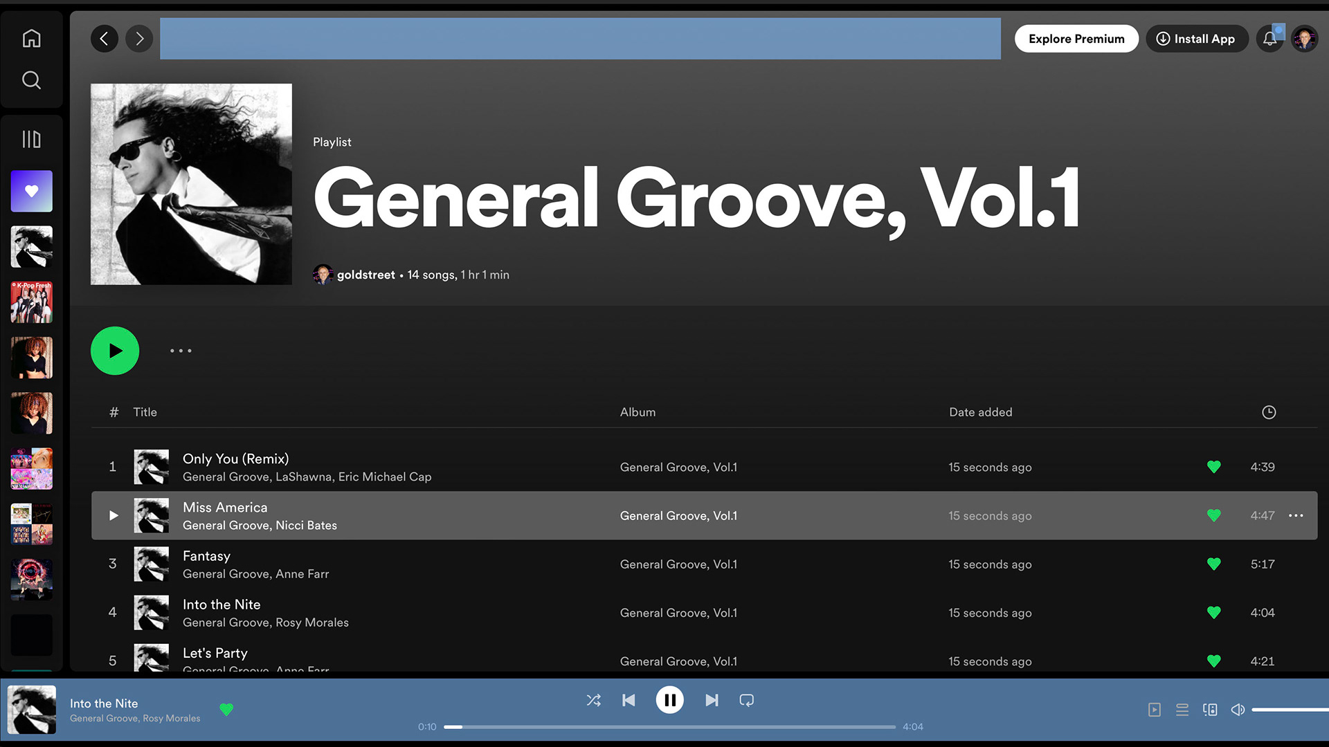Open Connect to a device icon
1329x747 pixels.
(x=1210, y=710)
